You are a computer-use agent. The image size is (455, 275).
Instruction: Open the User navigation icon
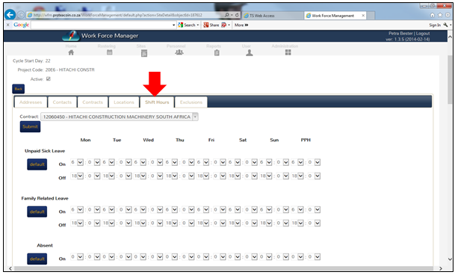[x=250, y=52]
